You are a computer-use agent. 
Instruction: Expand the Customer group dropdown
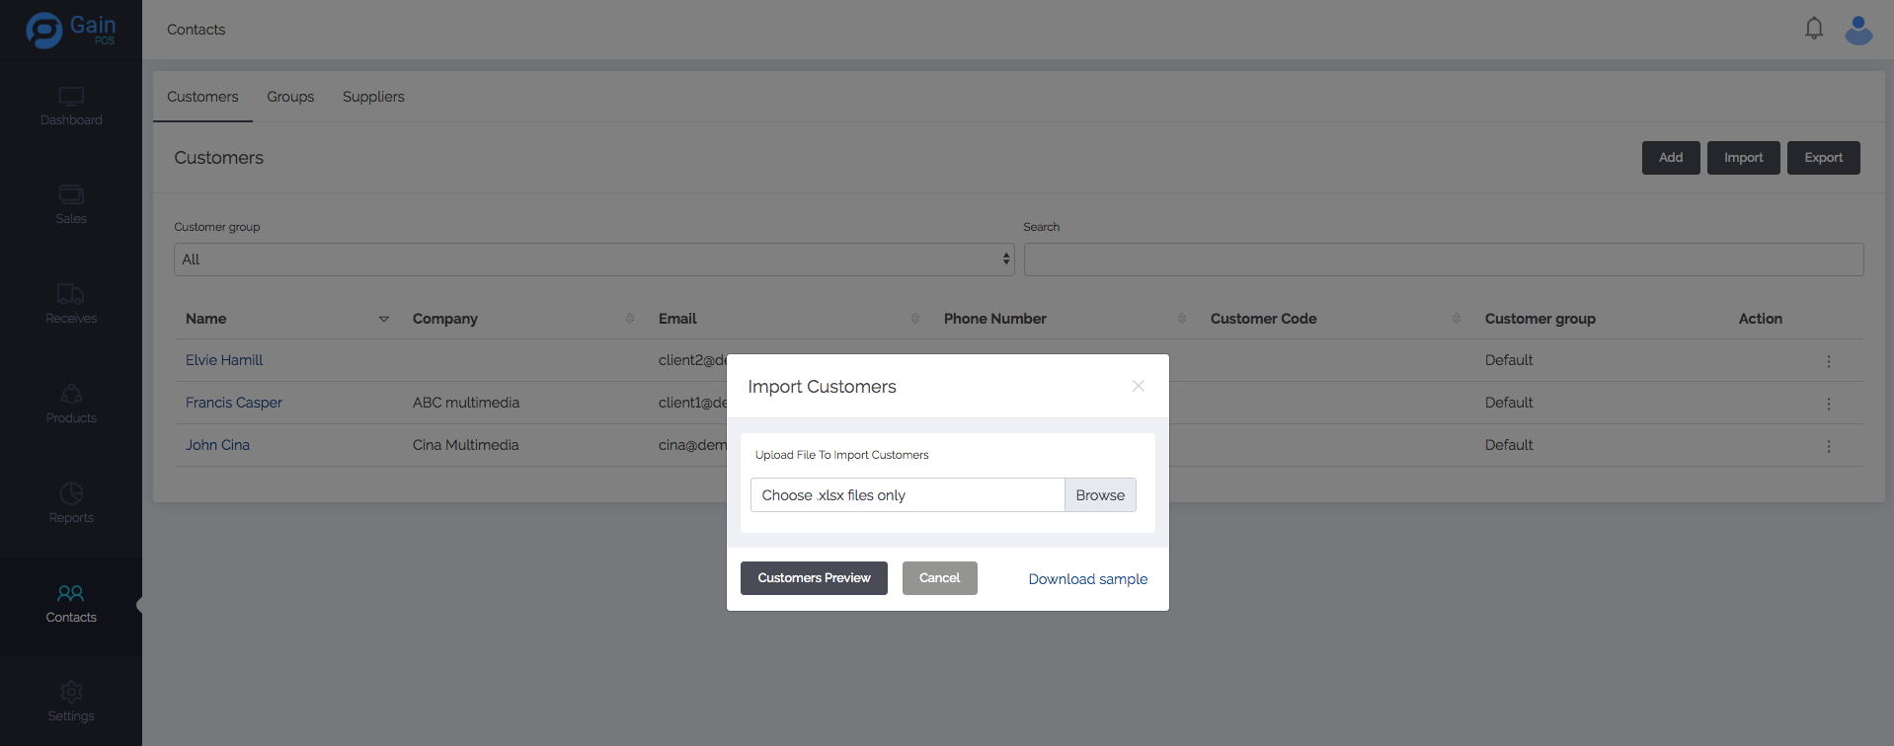(x=593, y=260)
